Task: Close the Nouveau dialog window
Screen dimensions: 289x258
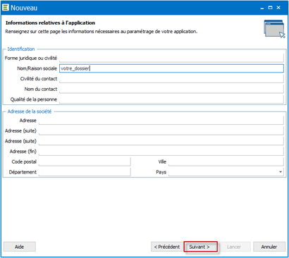Action: [278, 8]
